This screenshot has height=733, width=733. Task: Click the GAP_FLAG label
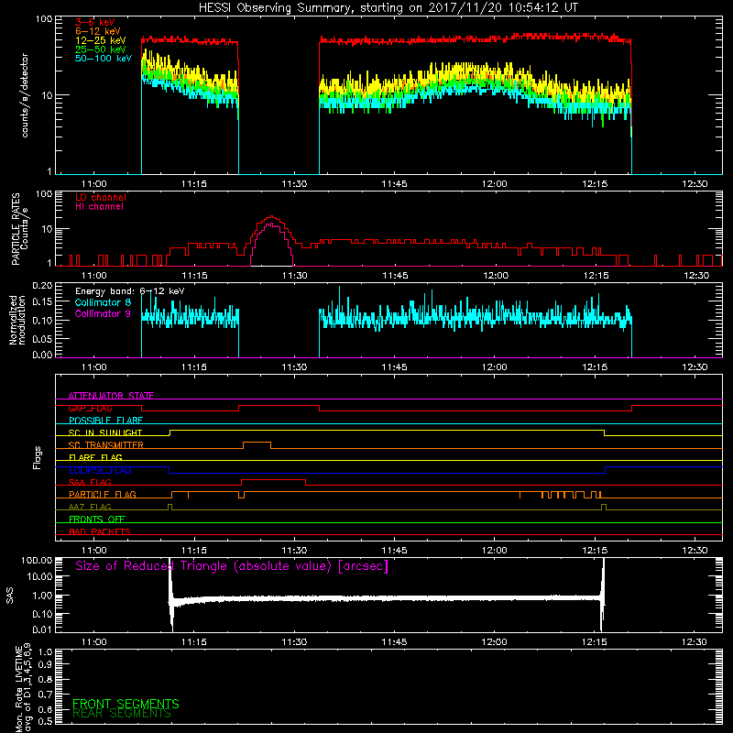90,408
